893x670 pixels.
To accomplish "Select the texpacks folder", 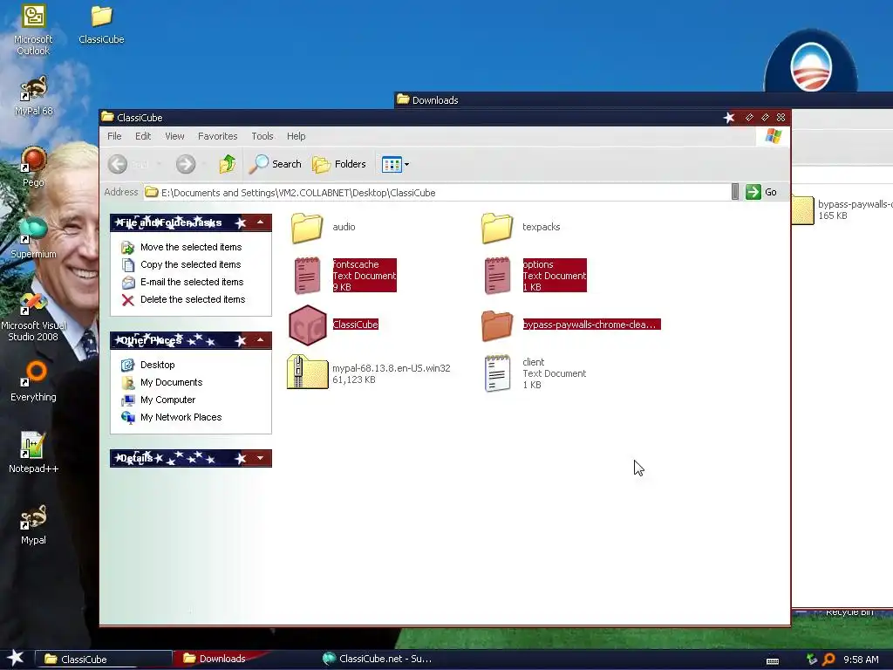I will [521, 228].
